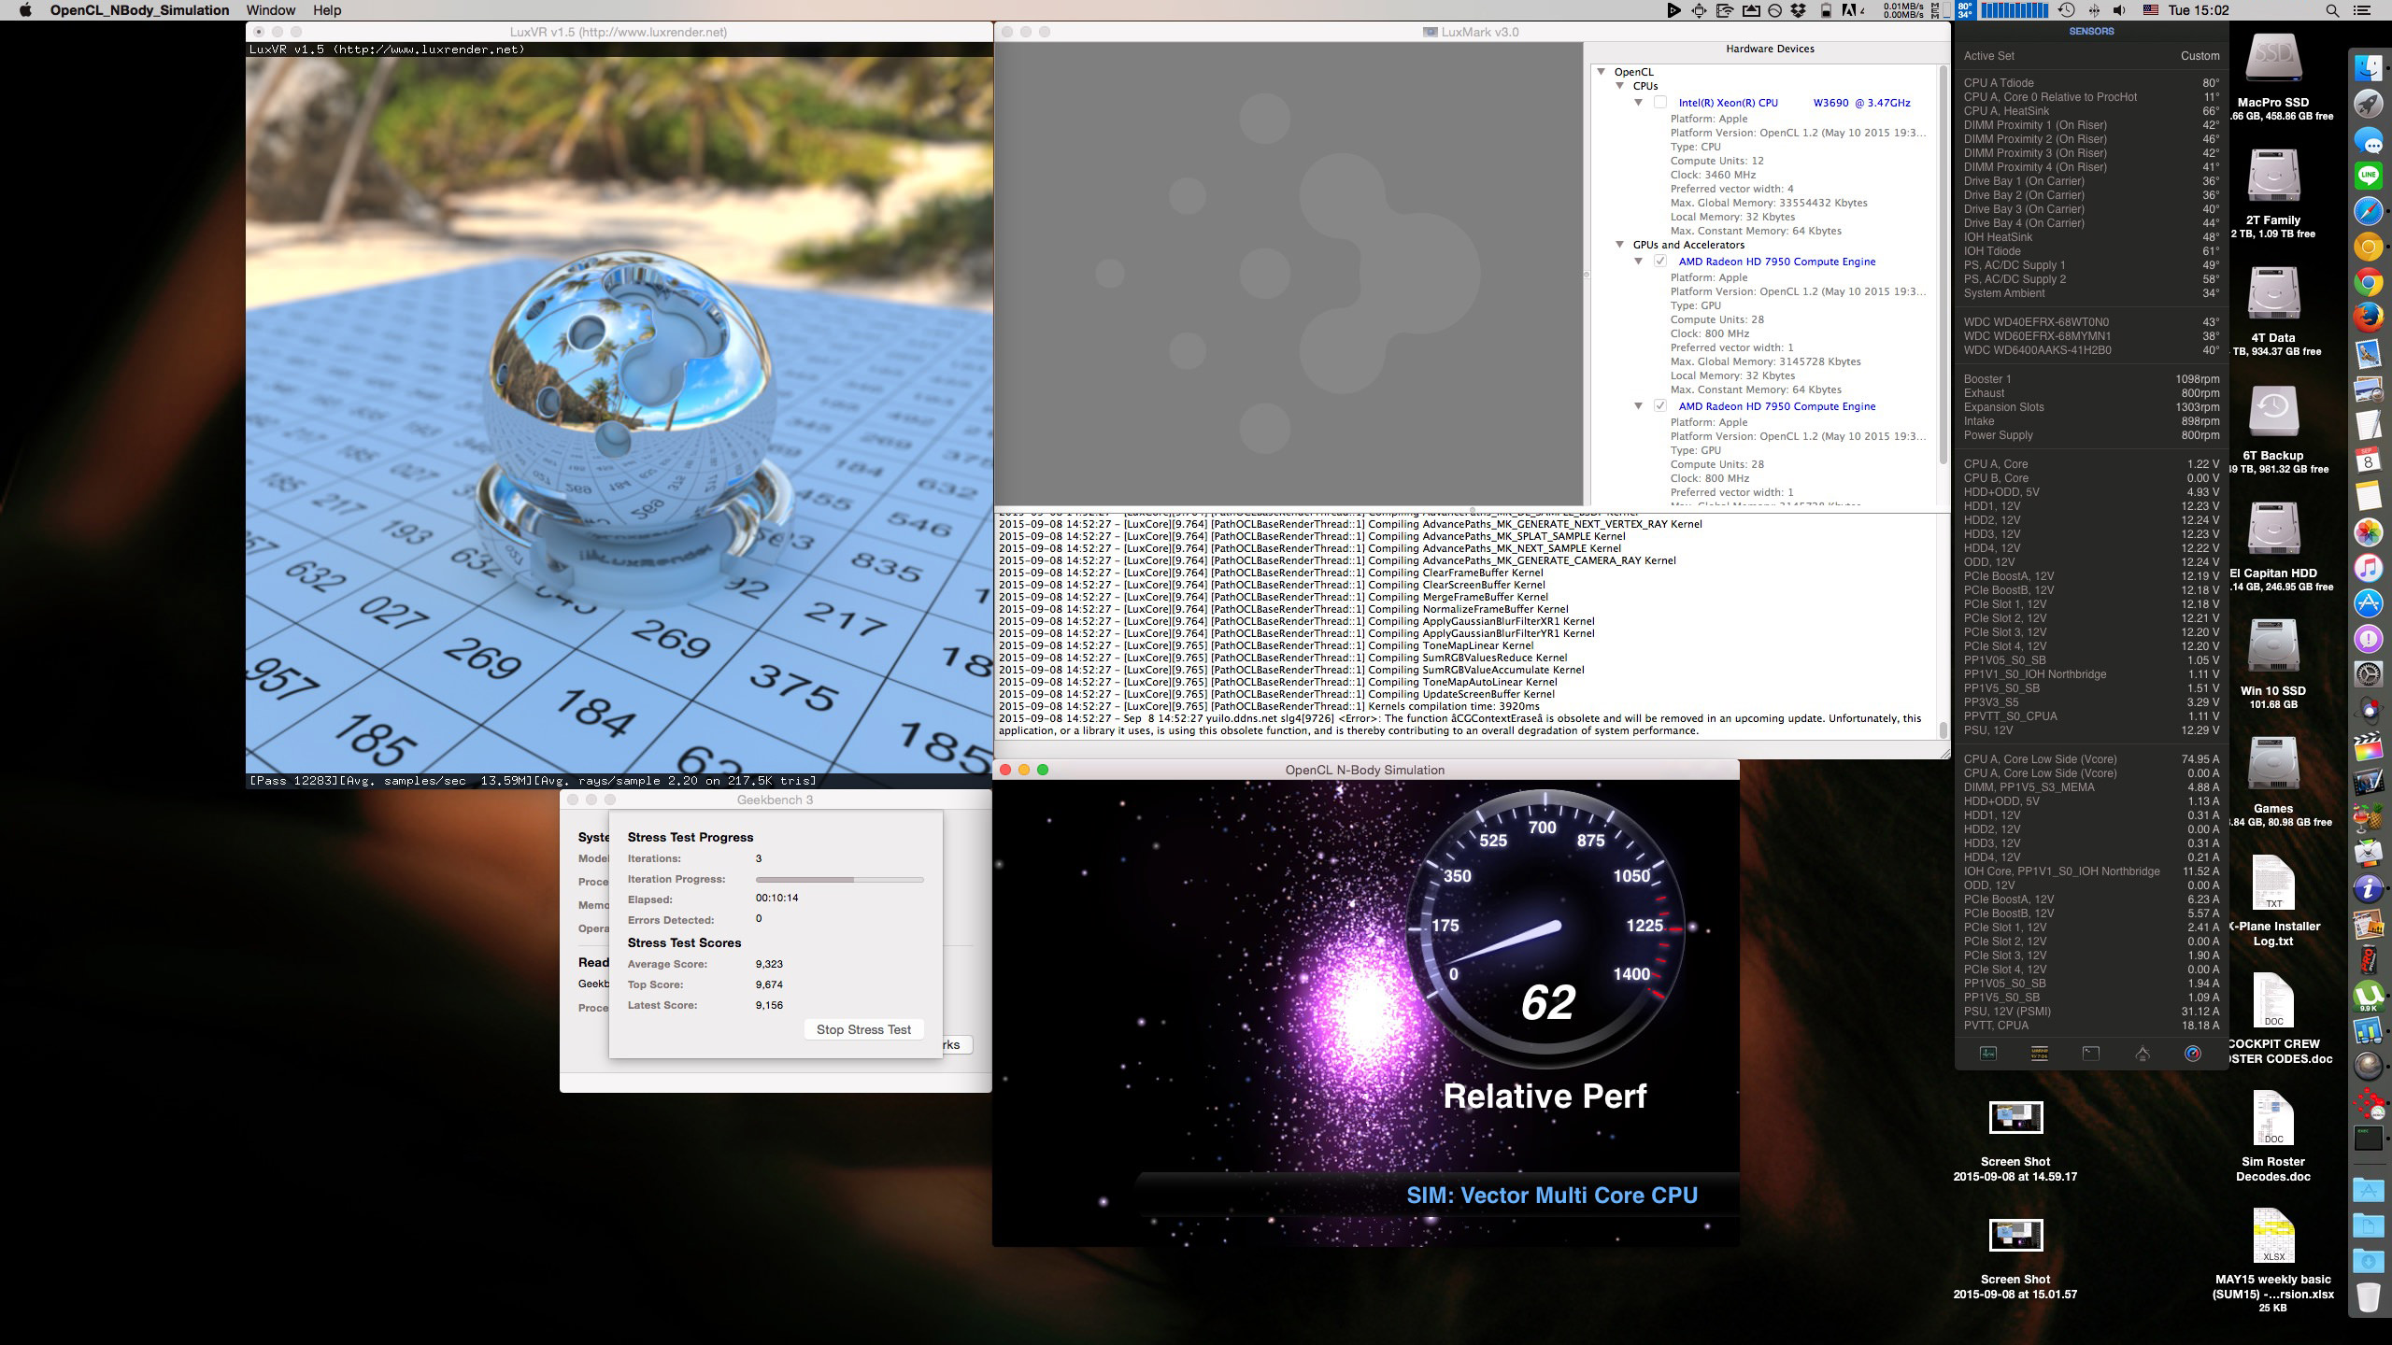Open MacPro SSD drive on desktop
This screenshot has height=1345, width=2392.
tap(2273, 58)
